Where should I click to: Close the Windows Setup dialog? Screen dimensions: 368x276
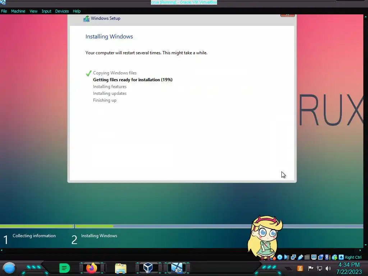click(x=287, y=15)
